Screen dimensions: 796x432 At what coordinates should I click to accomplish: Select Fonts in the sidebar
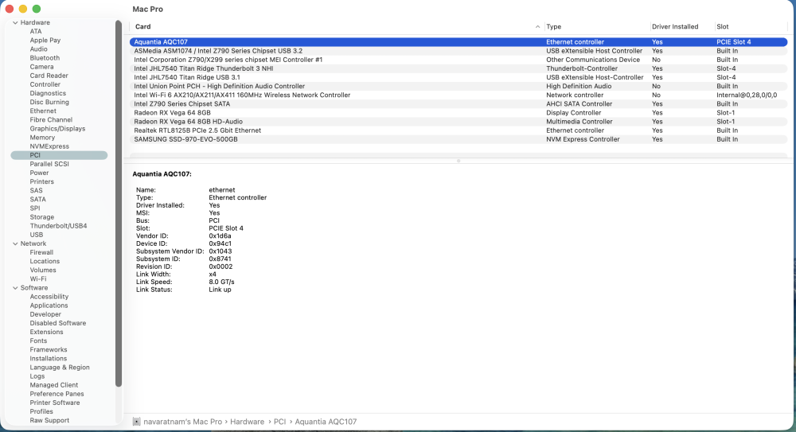click(38, 341)
